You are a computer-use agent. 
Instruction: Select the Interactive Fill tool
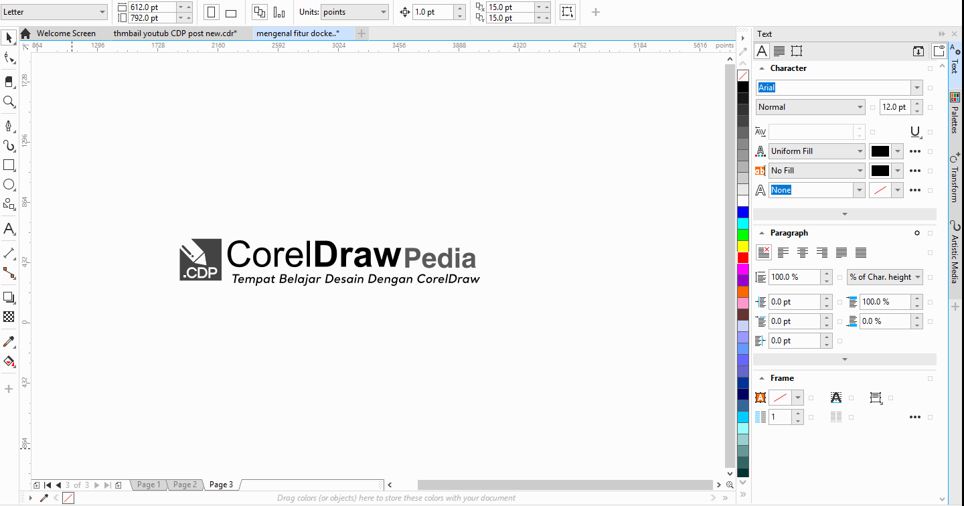pos(9,361)
